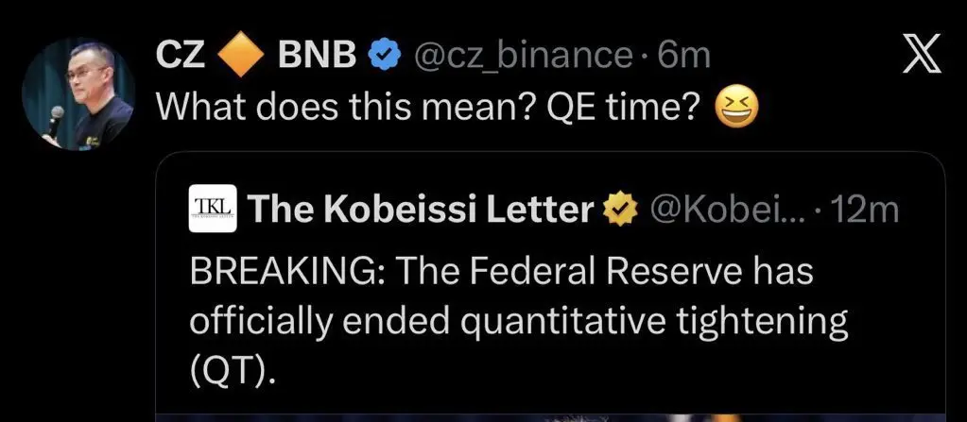Open The Kobeissi Letter profile name
The height and width of the screenshot is (422, 967).
[x=421, y=210]
